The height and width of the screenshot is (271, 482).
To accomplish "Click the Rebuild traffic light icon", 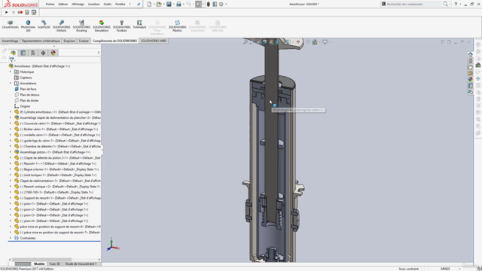I will coord(208,4).
